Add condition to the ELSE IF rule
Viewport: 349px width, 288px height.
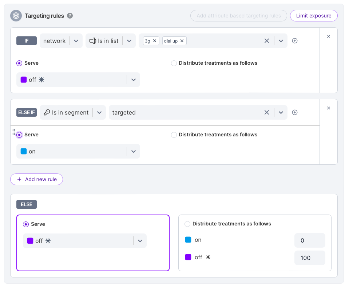coord(295,112)
